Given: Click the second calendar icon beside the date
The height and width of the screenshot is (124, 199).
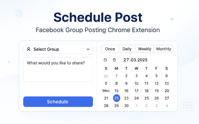Looking at the screenshot, I should [x=114, y=60].
